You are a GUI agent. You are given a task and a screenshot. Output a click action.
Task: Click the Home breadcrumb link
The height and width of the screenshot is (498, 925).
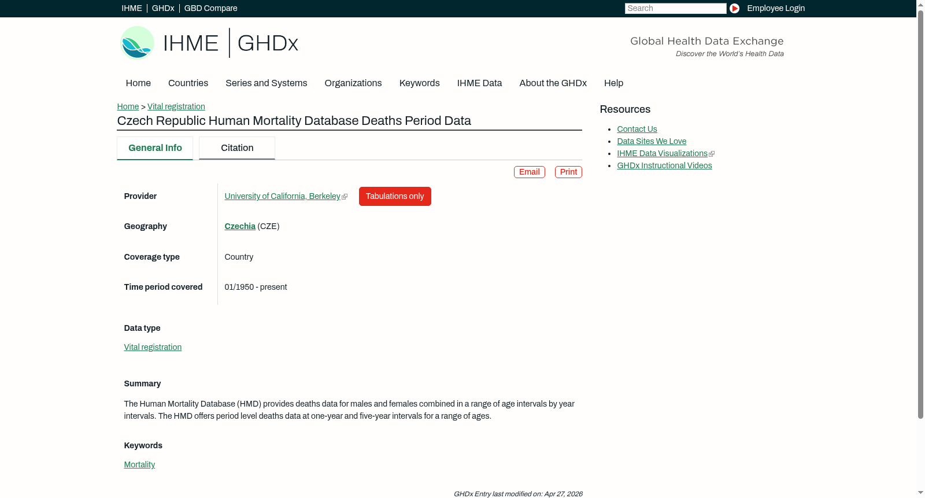click(x=128, y=106)
